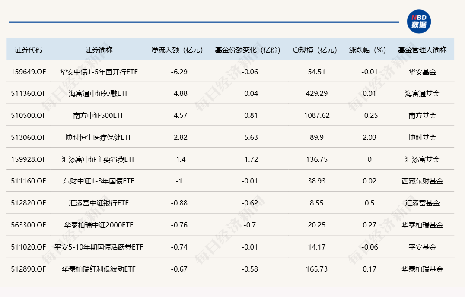Click 海富通中证短融ETF name
The image size is (465, 297).
[x=99, y=94]
